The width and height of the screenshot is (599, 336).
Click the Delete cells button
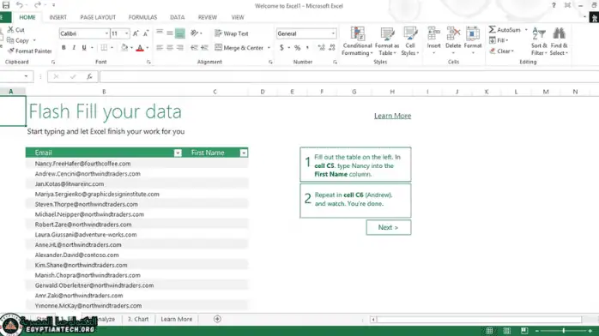pos(453,40)
